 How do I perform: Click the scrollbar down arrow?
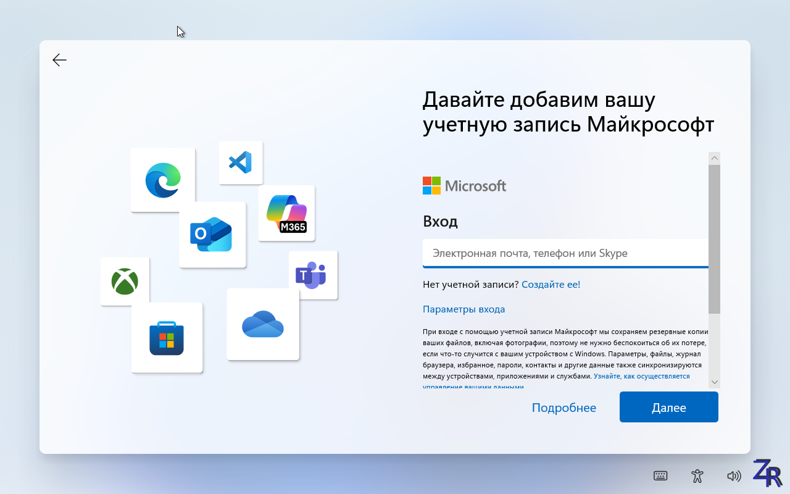coord(714,382)
